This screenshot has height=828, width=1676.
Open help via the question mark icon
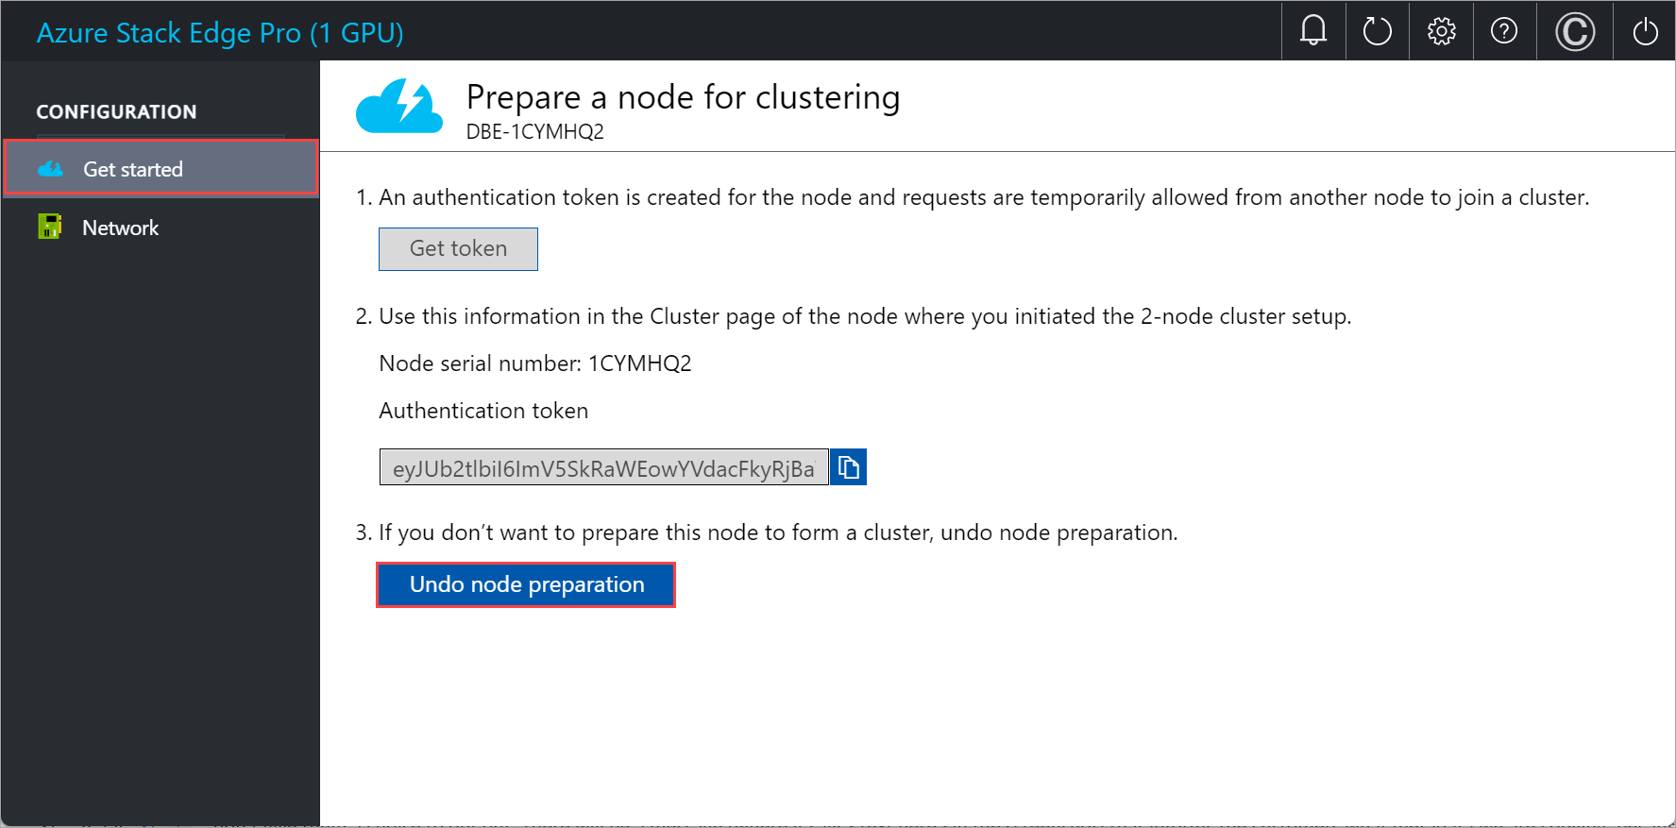(x=1504, y=30)
